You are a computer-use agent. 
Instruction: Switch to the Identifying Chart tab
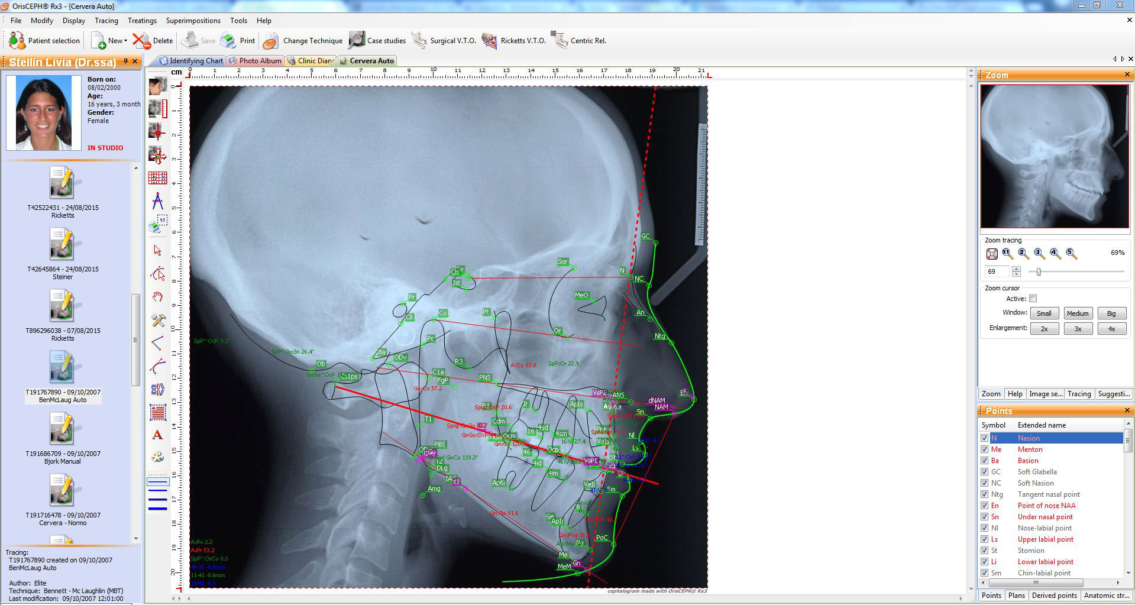[191, 61]
